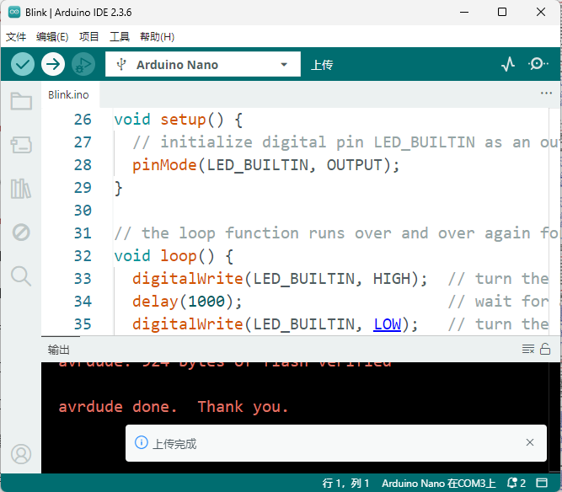The image size is (562, 492).
Task: Click the editor tab's three-dot menu
Action: pyautogui.click(x=546, y=94)
